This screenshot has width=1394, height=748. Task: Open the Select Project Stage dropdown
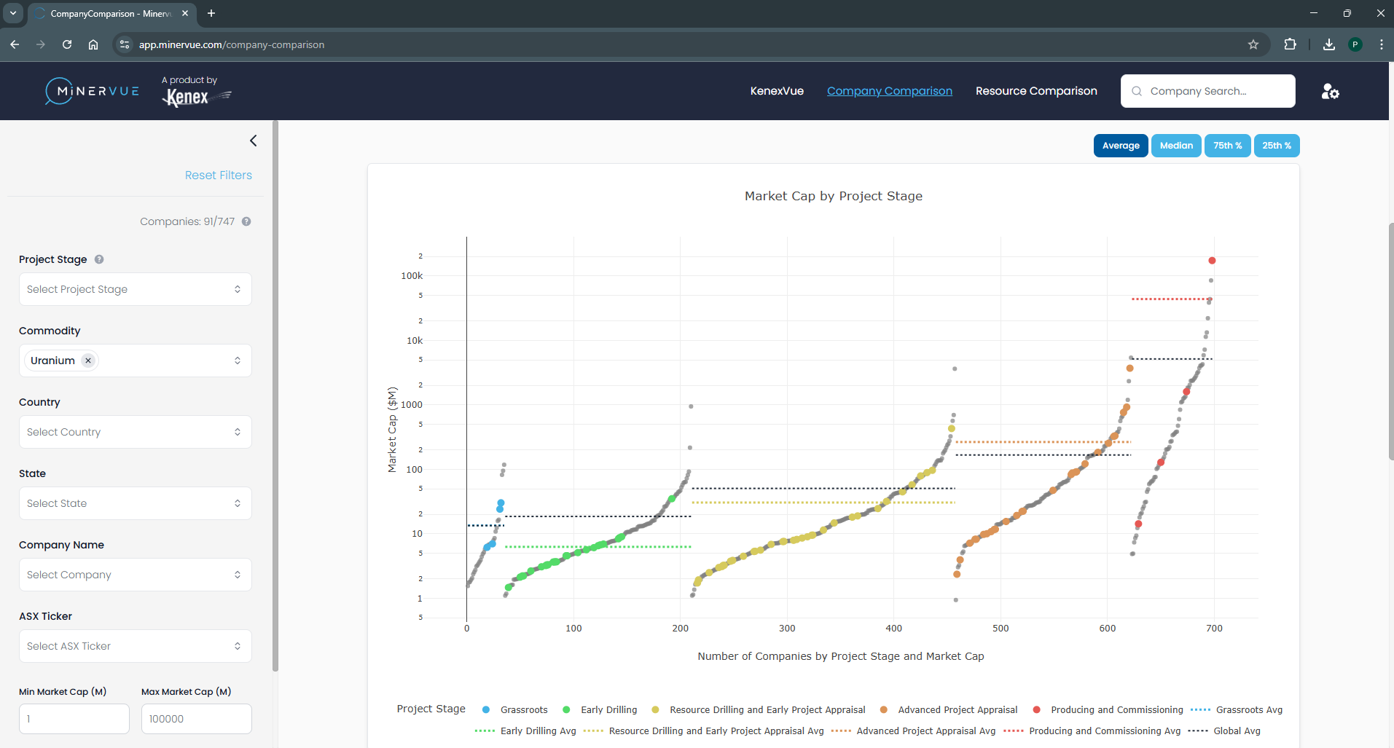tap(135, 289)
